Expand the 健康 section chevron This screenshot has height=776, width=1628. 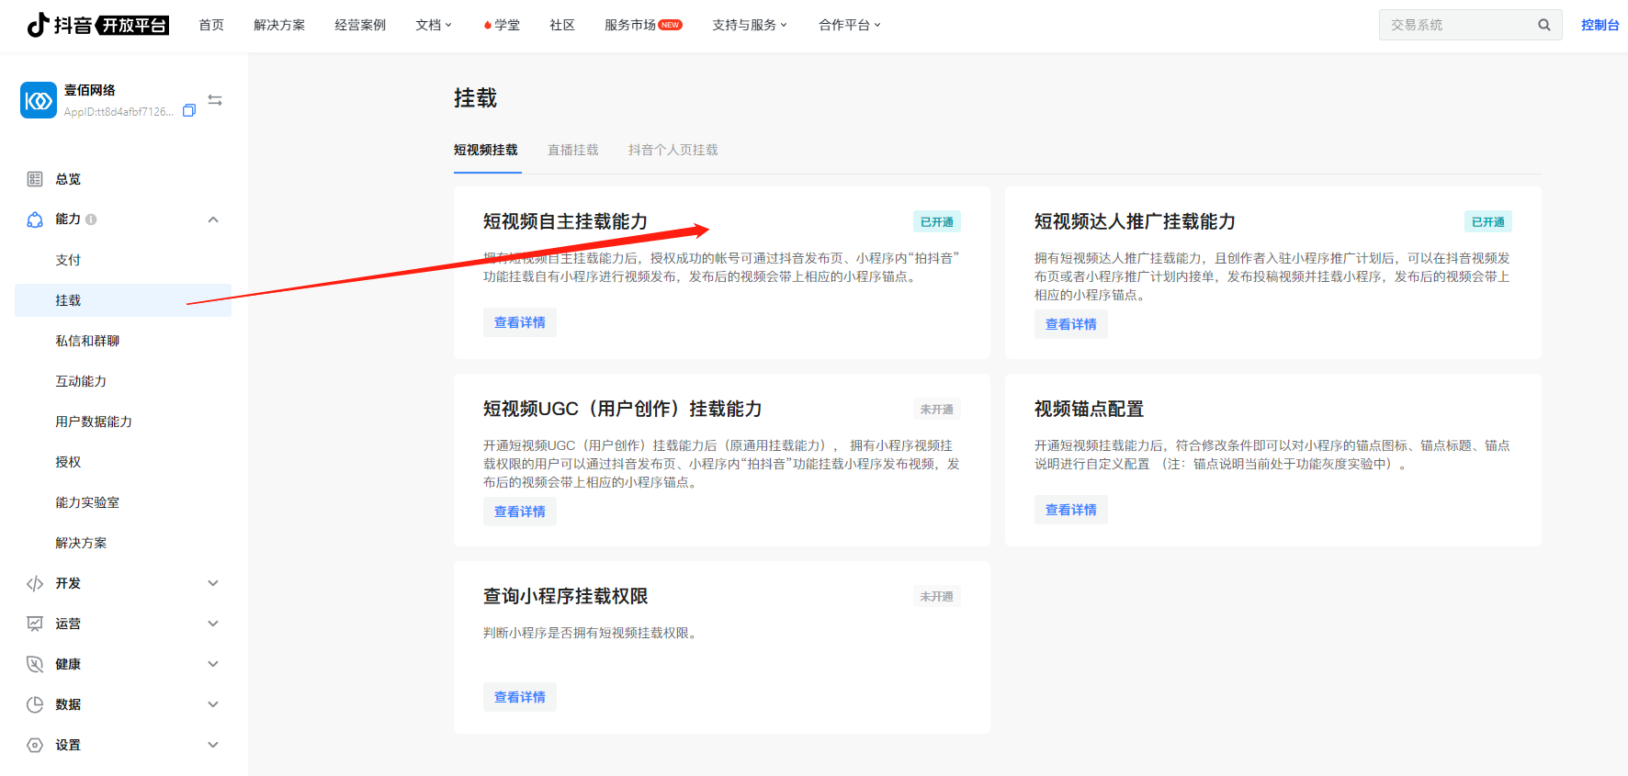click(x=213, y=664)
